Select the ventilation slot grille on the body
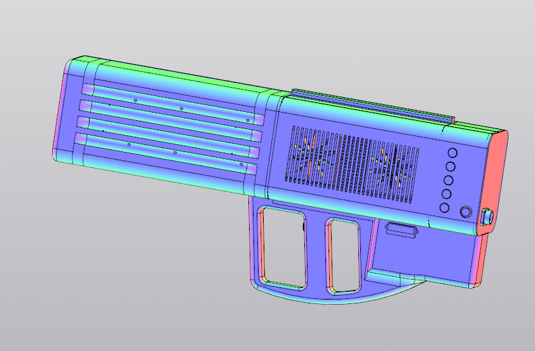This screenshot has width=535, height=351. [x=353, y=165]
